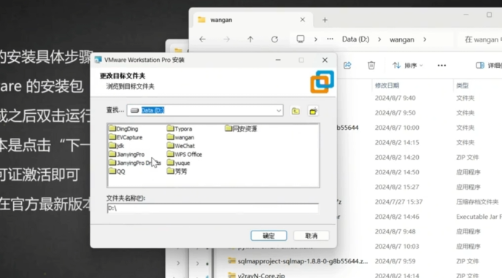This screenshot has width=502, height=278.
Task: Select the QQ folder
Action: coord(117,171)
